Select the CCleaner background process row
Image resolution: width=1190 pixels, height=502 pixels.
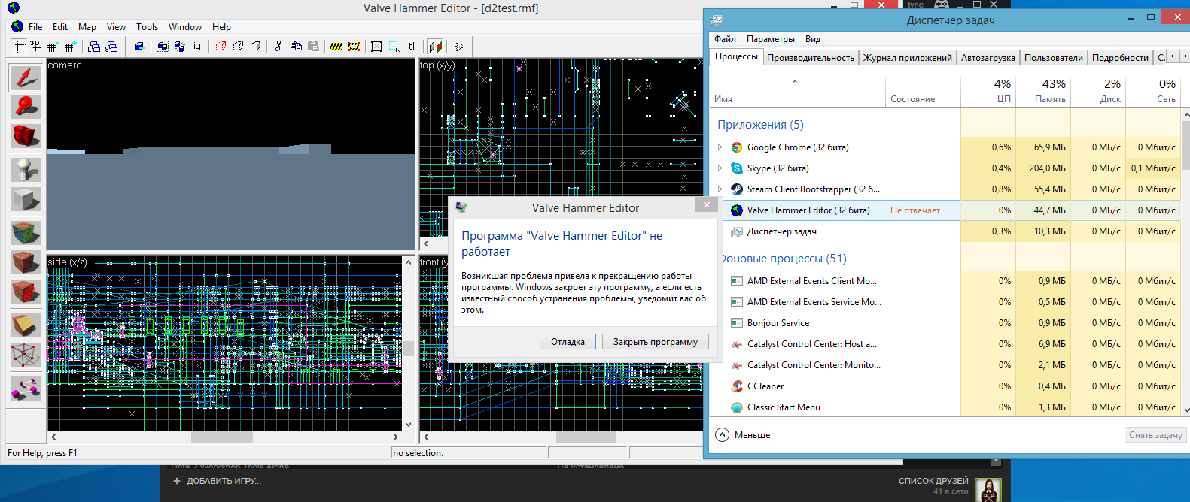point(946,386)
